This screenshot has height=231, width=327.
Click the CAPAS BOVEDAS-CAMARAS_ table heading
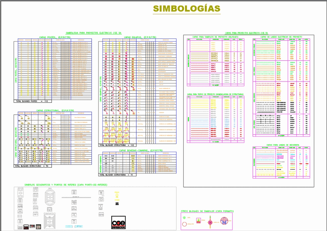coord(141,150)
